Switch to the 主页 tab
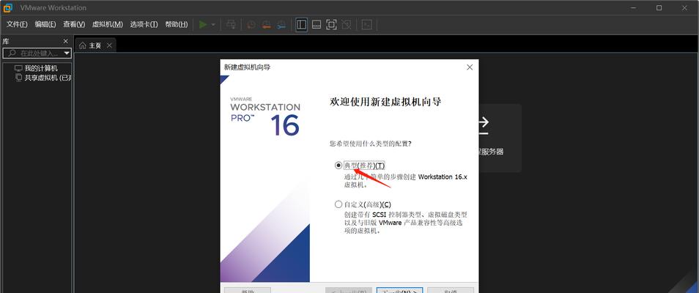The width and height of the screenshot is (699, 293). (x=95, y=45)
